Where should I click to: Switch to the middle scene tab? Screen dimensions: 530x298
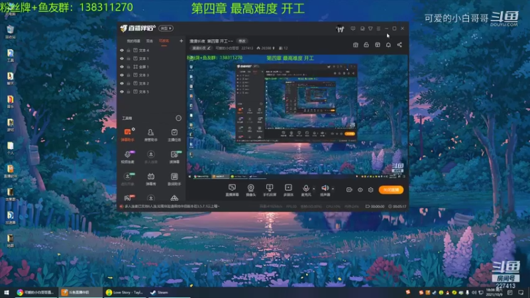(x=150, y=41)
